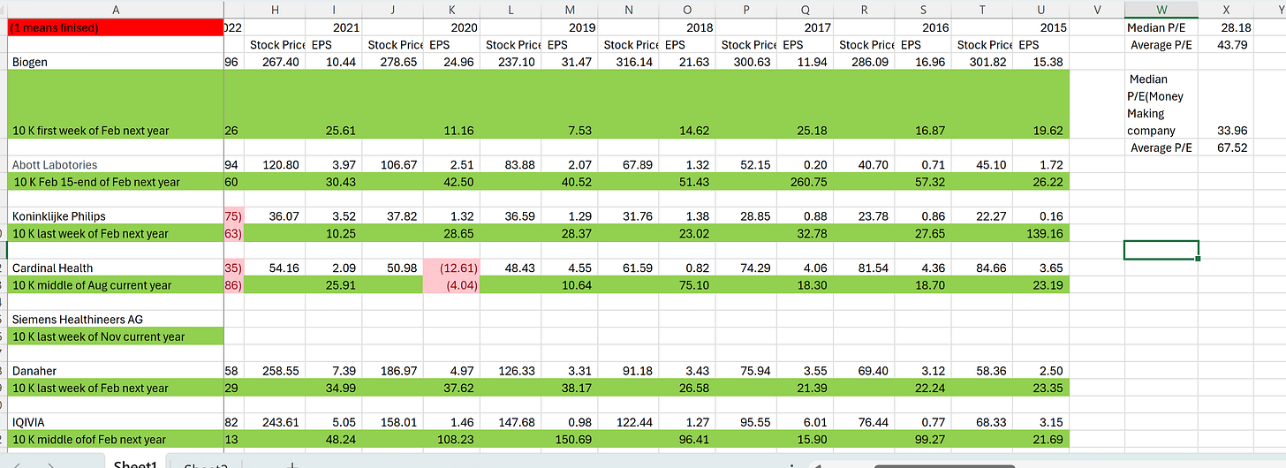The height and width of the screenshot is (468, 1286).
Task: Click the 2021 year header cell
Action: [x=335, y=27]
